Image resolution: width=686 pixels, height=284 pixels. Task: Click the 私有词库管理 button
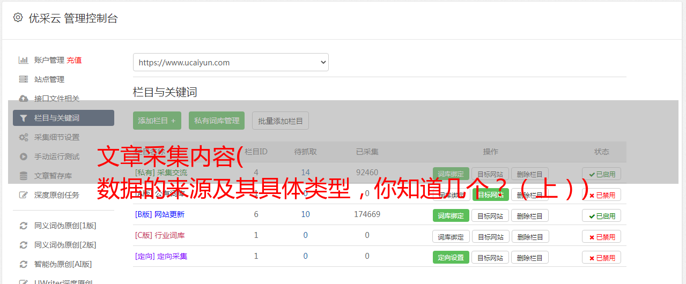tap(217, 121)
